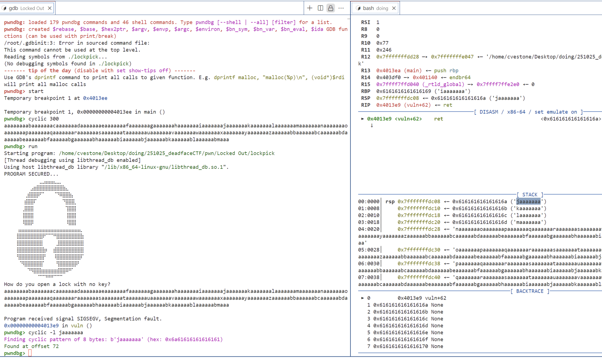Click the highlighted 'jaaaaaaa' stack text

pyautogui.click(x=528, y=201)
